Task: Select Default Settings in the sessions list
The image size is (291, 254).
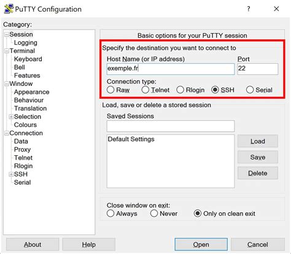Action: (x=131, y=139)
